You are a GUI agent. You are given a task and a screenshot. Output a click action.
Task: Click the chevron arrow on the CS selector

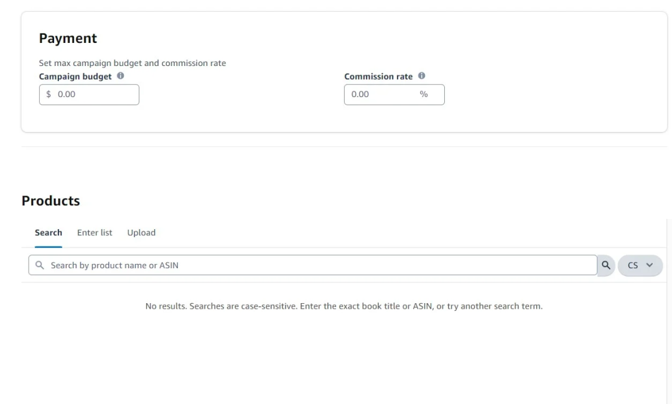[x=649, y=265]
